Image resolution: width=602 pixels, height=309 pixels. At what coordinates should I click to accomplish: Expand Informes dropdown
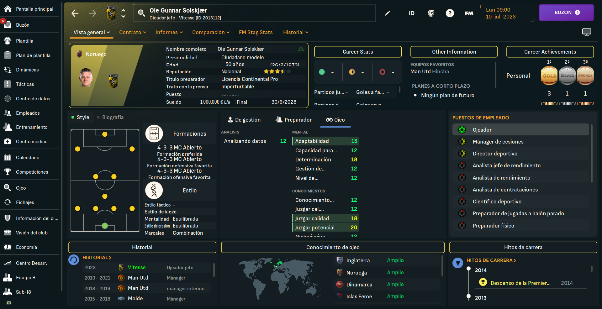click(x=169, y=32)
